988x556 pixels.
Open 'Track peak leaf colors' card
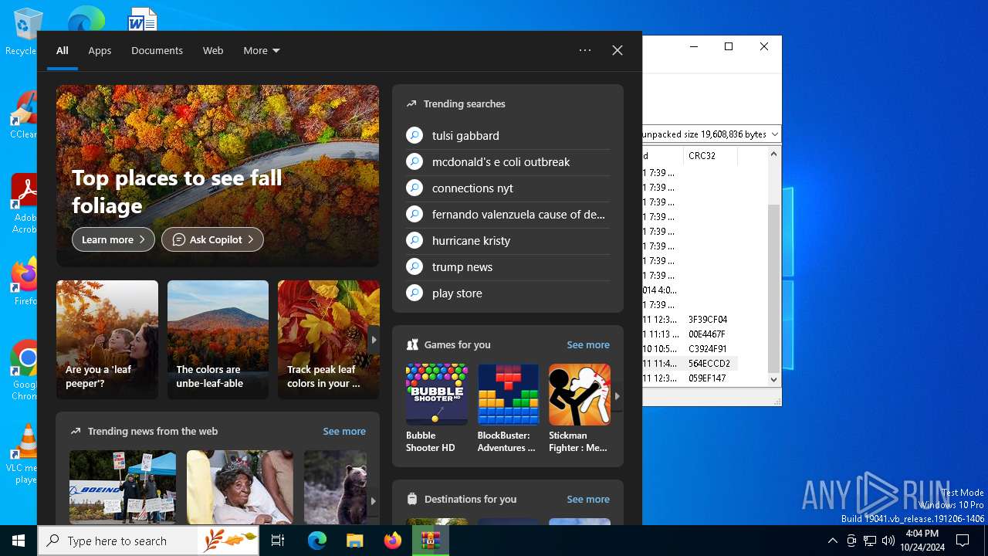click(328, 340)
